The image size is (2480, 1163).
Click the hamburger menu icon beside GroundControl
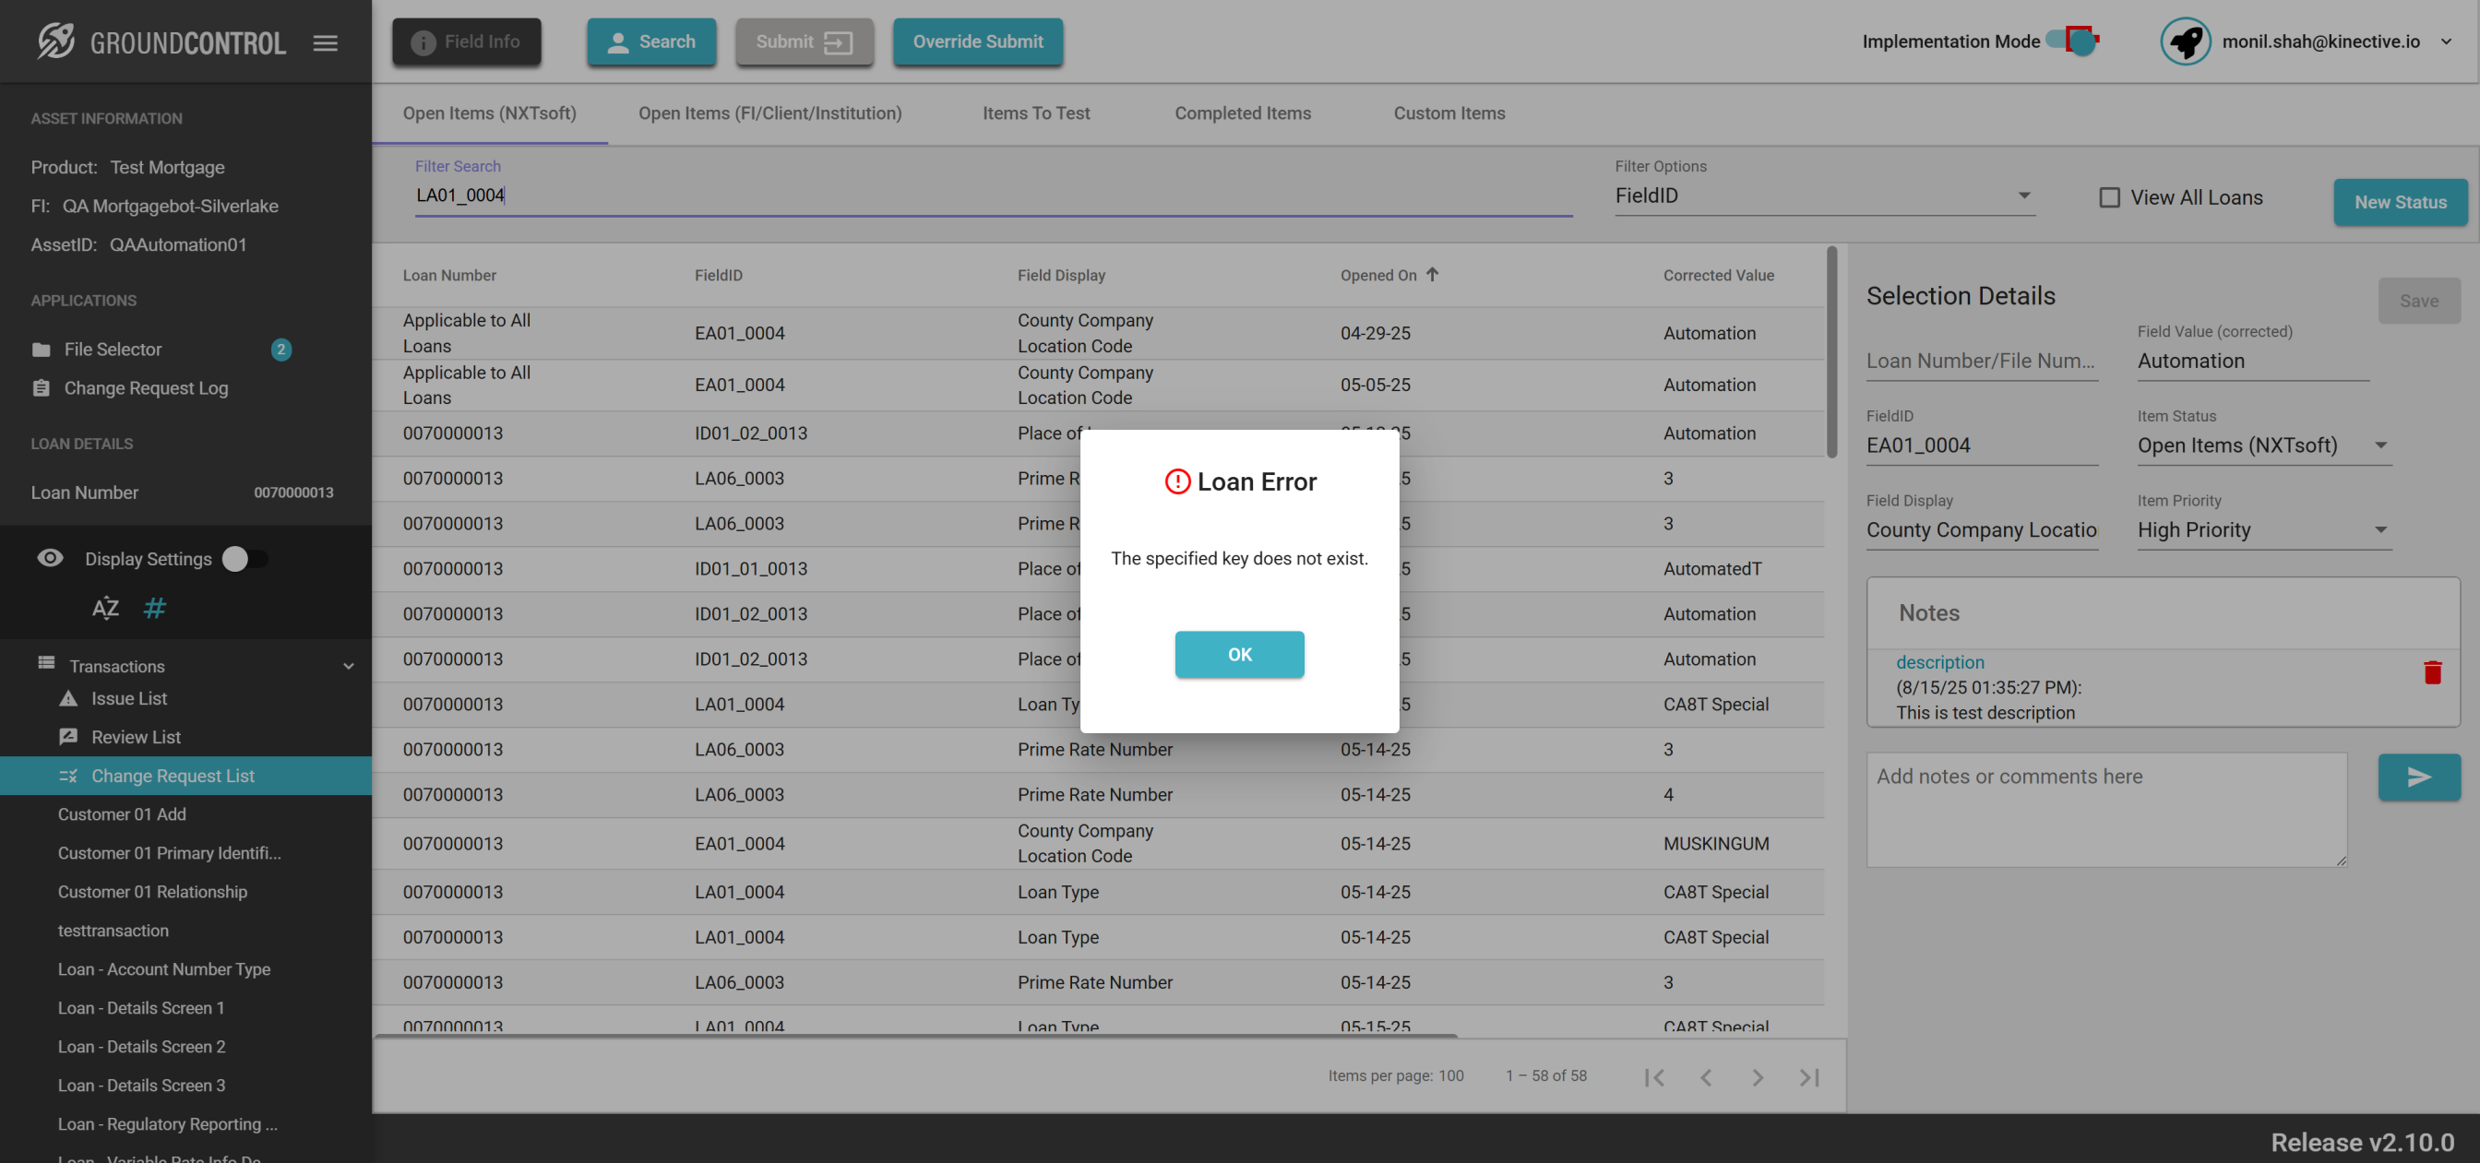click(x=326, y=42)
